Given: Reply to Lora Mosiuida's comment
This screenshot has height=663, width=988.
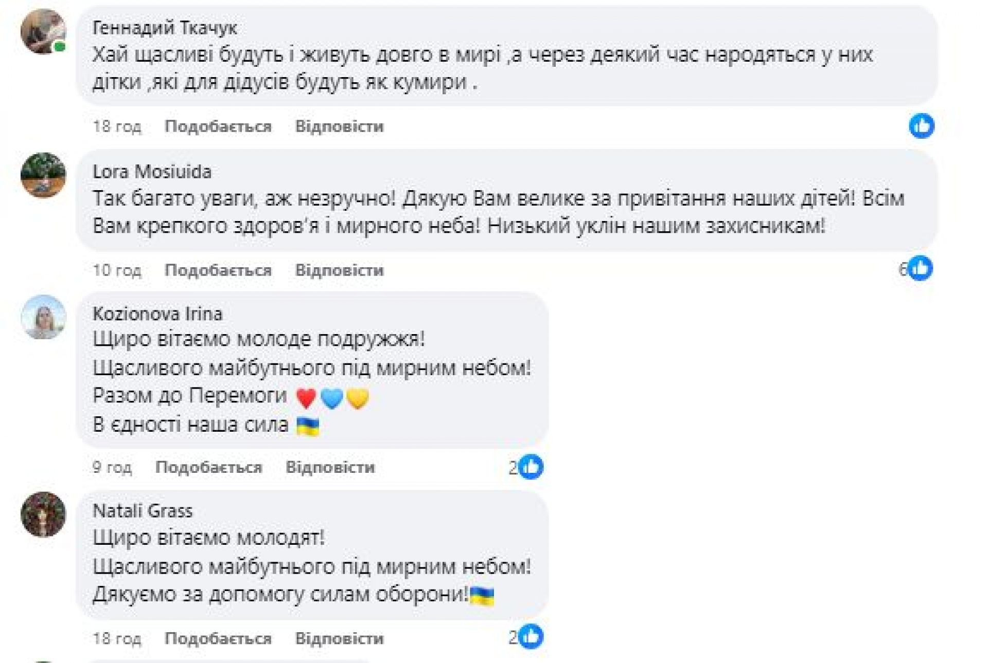Looking at the screenshot, I should click(x=339, y=270).
